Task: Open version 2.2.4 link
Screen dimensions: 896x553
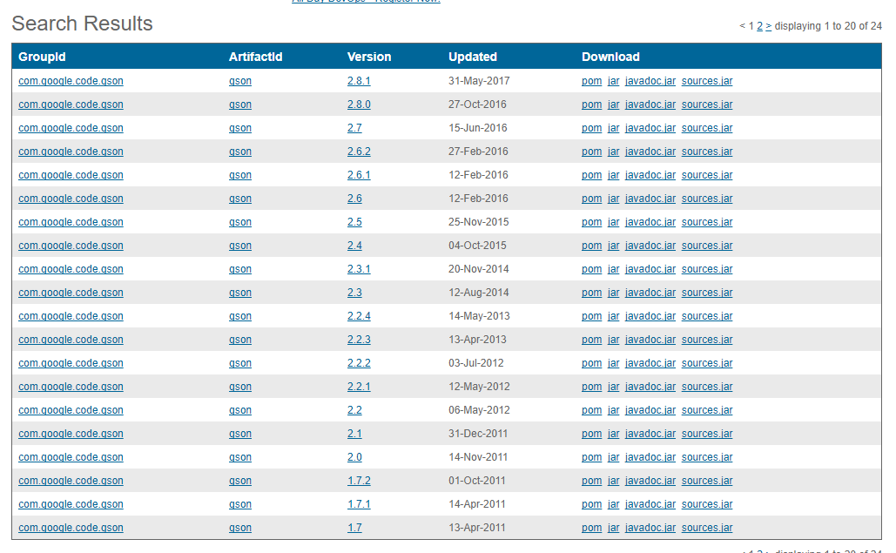Action: pos(359,316)
